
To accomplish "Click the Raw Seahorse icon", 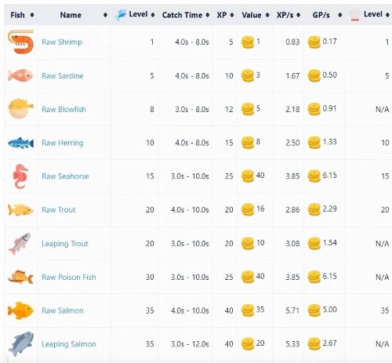I will click(x=20, y=176).
